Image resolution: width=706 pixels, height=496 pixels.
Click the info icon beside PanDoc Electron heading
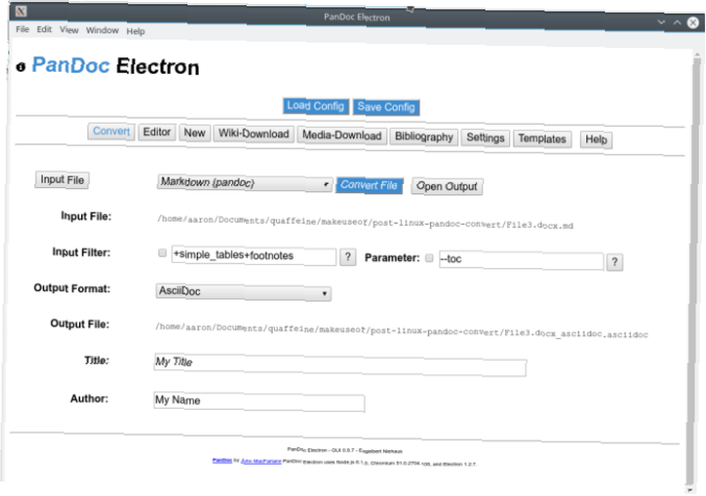click(x=20, y=67)
